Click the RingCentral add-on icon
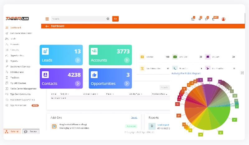Viewport: 249px width, 145px height. pos(54,126)
